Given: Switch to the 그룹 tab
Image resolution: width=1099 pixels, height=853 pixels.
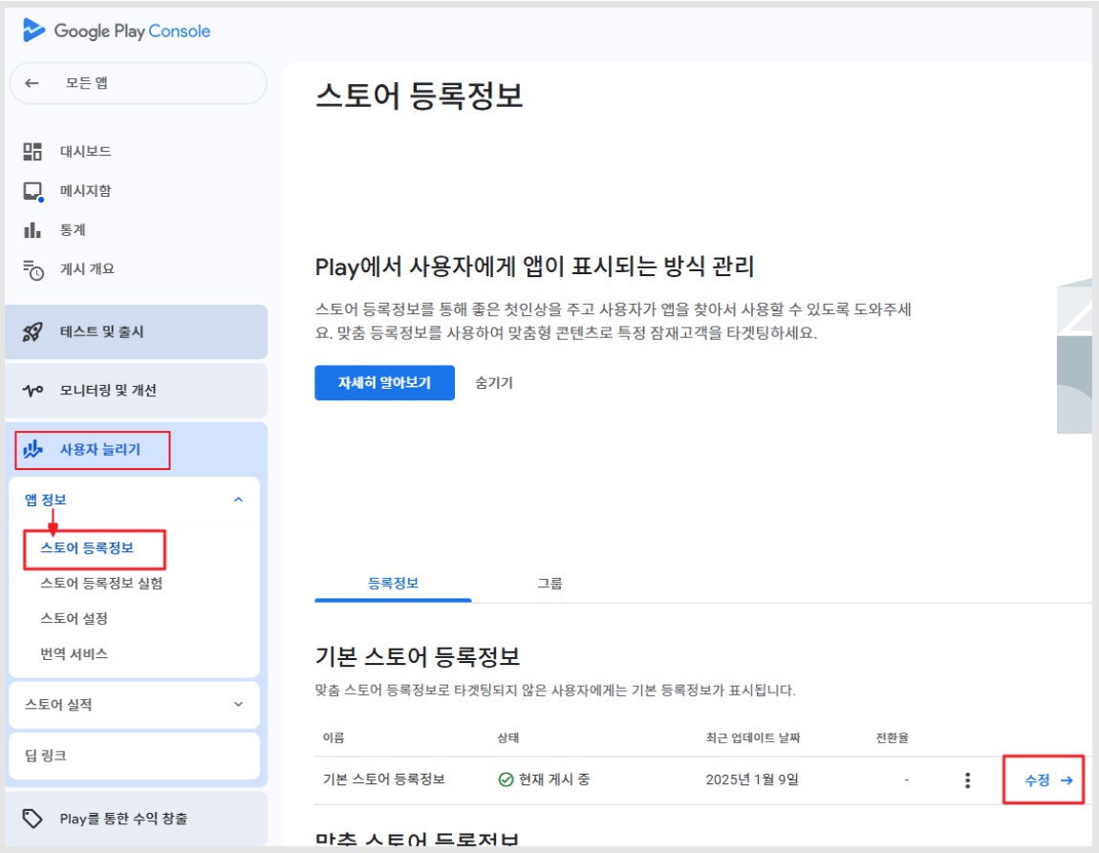Looking at the screenshot, I should click(550, 583).
